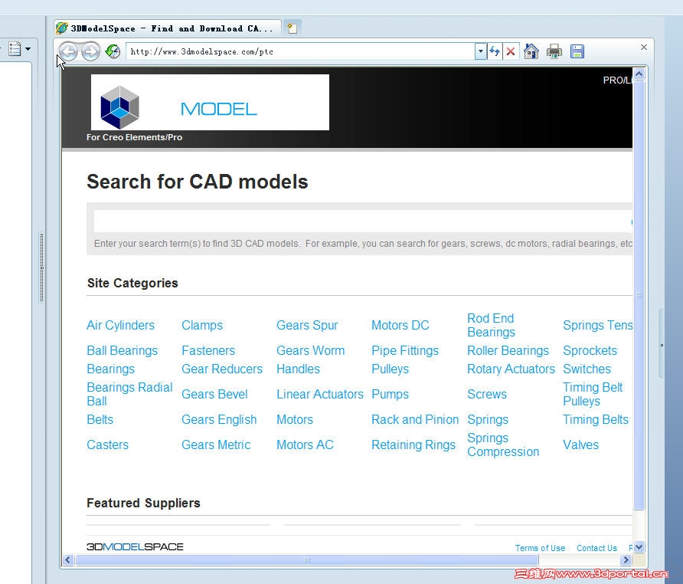Open Rotary Actuators category
Screen dimensions: 683x584
511,369
